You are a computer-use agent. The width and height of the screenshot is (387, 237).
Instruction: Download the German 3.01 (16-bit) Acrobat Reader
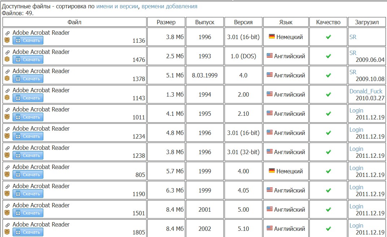coord(28,40)
